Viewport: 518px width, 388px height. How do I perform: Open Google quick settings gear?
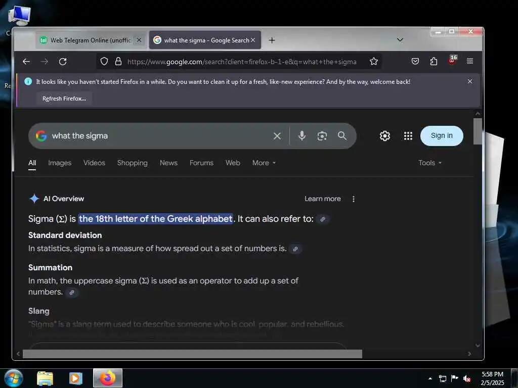coord(384,136)
